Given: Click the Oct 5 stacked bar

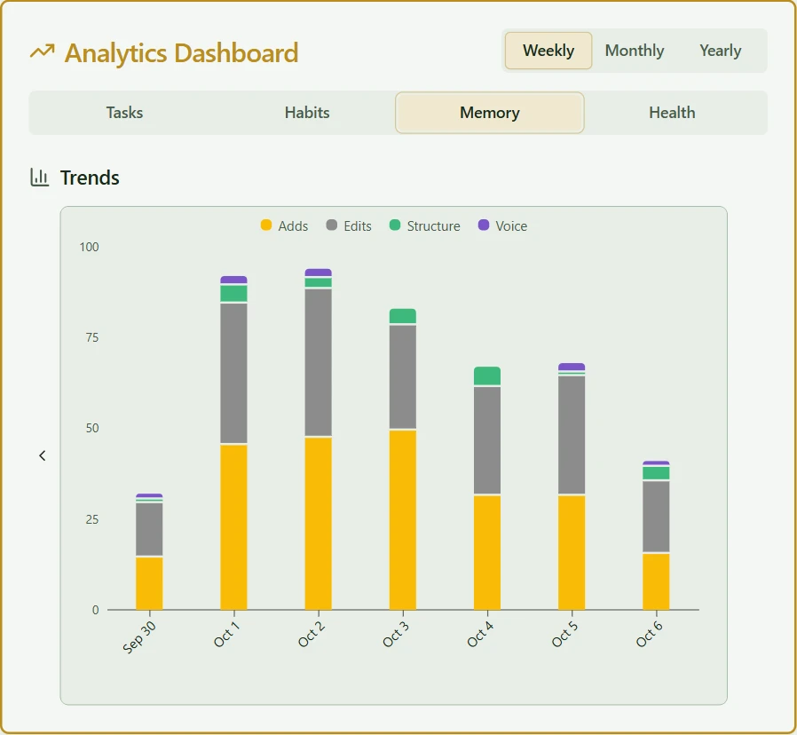Looking at the screenshot, I should [x=572, y=486].
